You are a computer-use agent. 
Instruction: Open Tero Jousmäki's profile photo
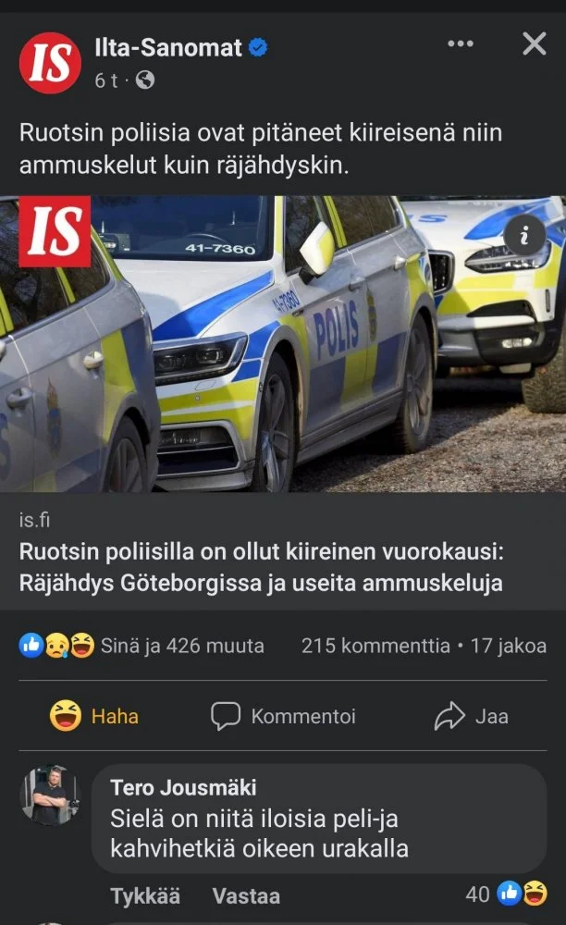[x=50, y=795]
